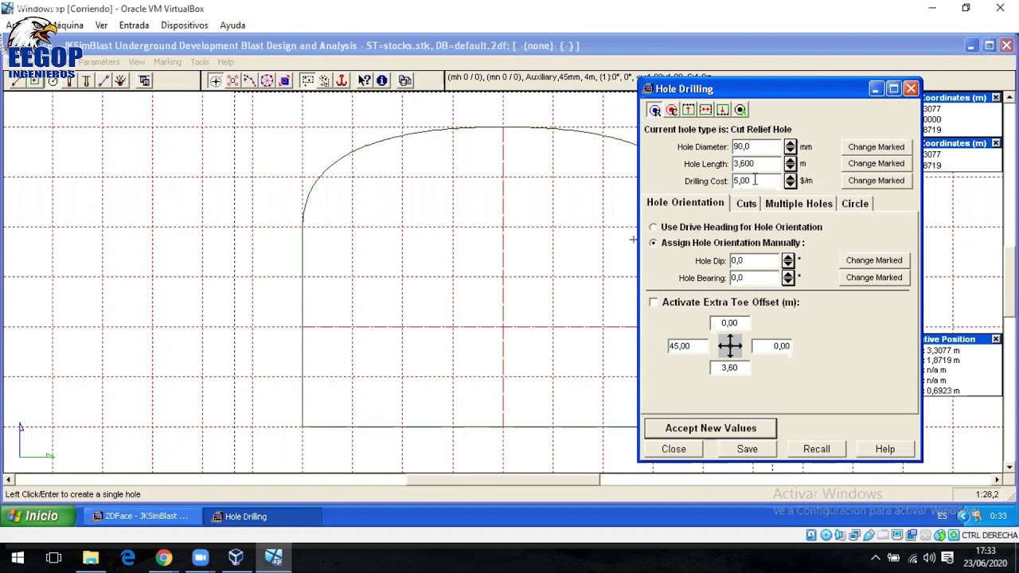Open the VirtualBox Ver menu

(101, 25)
